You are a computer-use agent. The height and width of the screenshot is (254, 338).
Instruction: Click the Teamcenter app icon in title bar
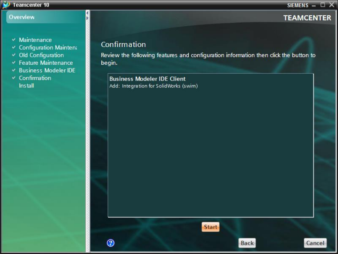[6, 5]
